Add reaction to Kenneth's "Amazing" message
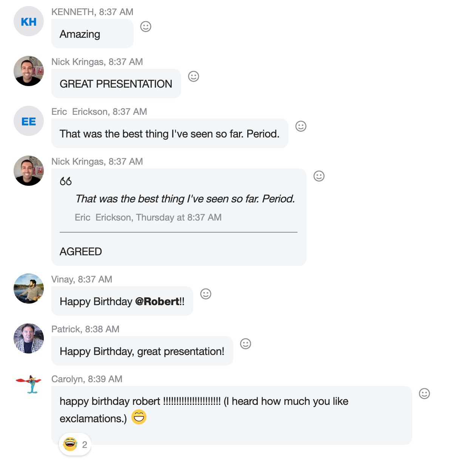 pos(146,26)
